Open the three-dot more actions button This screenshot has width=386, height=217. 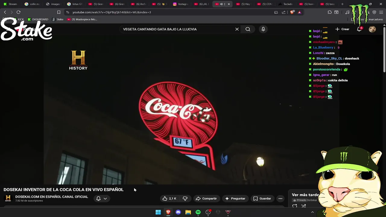(280, 199)
